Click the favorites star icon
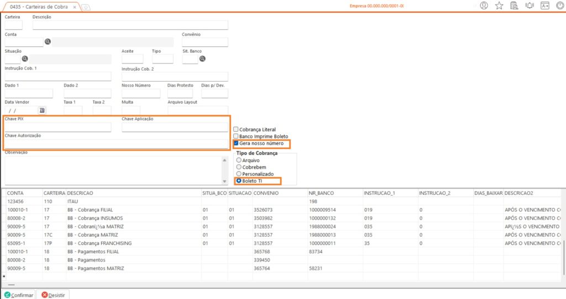566x299 pixels. coord(499,6)
